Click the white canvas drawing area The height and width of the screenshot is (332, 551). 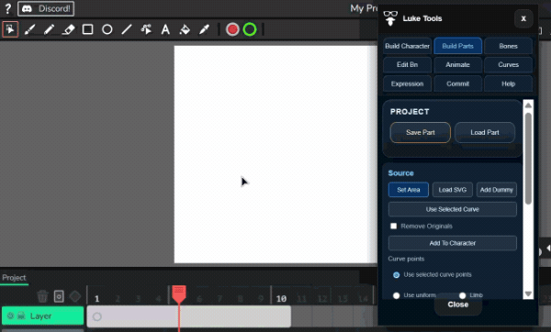[x=275, y=154]
